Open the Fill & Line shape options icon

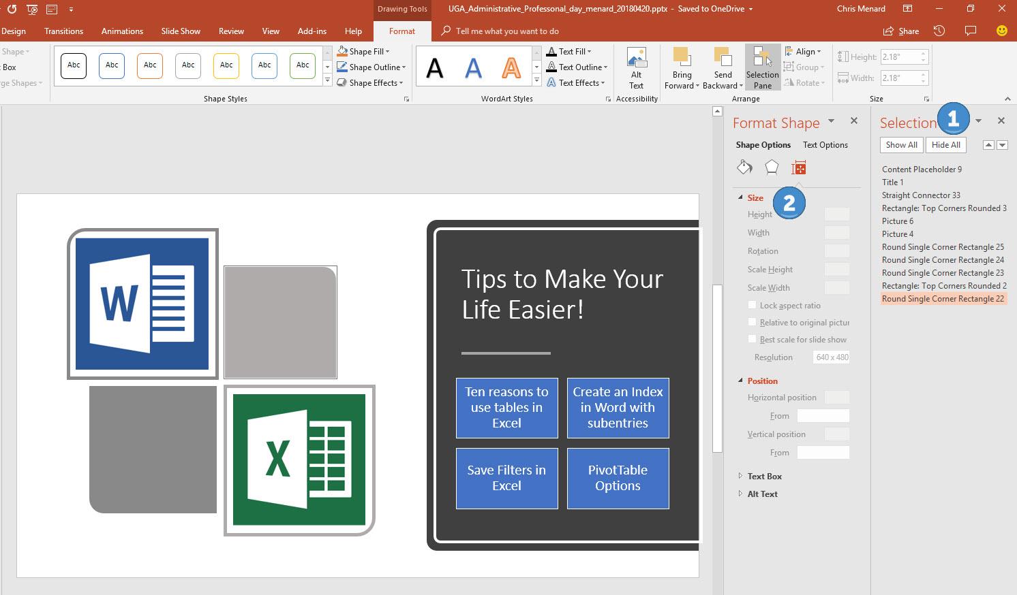tap(744, 167)
